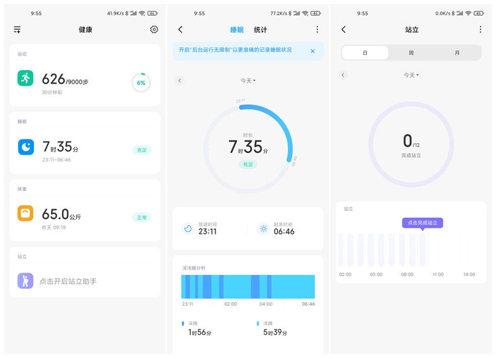
Task: Select the 睡眠 sleep tab
Action: (236, 30)
